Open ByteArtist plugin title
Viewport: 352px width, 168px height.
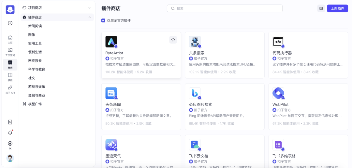click(x=114, y=53)
